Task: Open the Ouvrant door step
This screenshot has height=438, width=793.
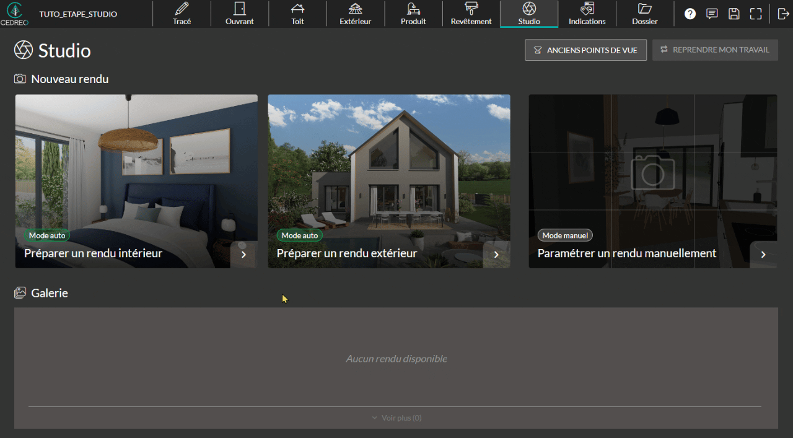Action: [239, 14]
